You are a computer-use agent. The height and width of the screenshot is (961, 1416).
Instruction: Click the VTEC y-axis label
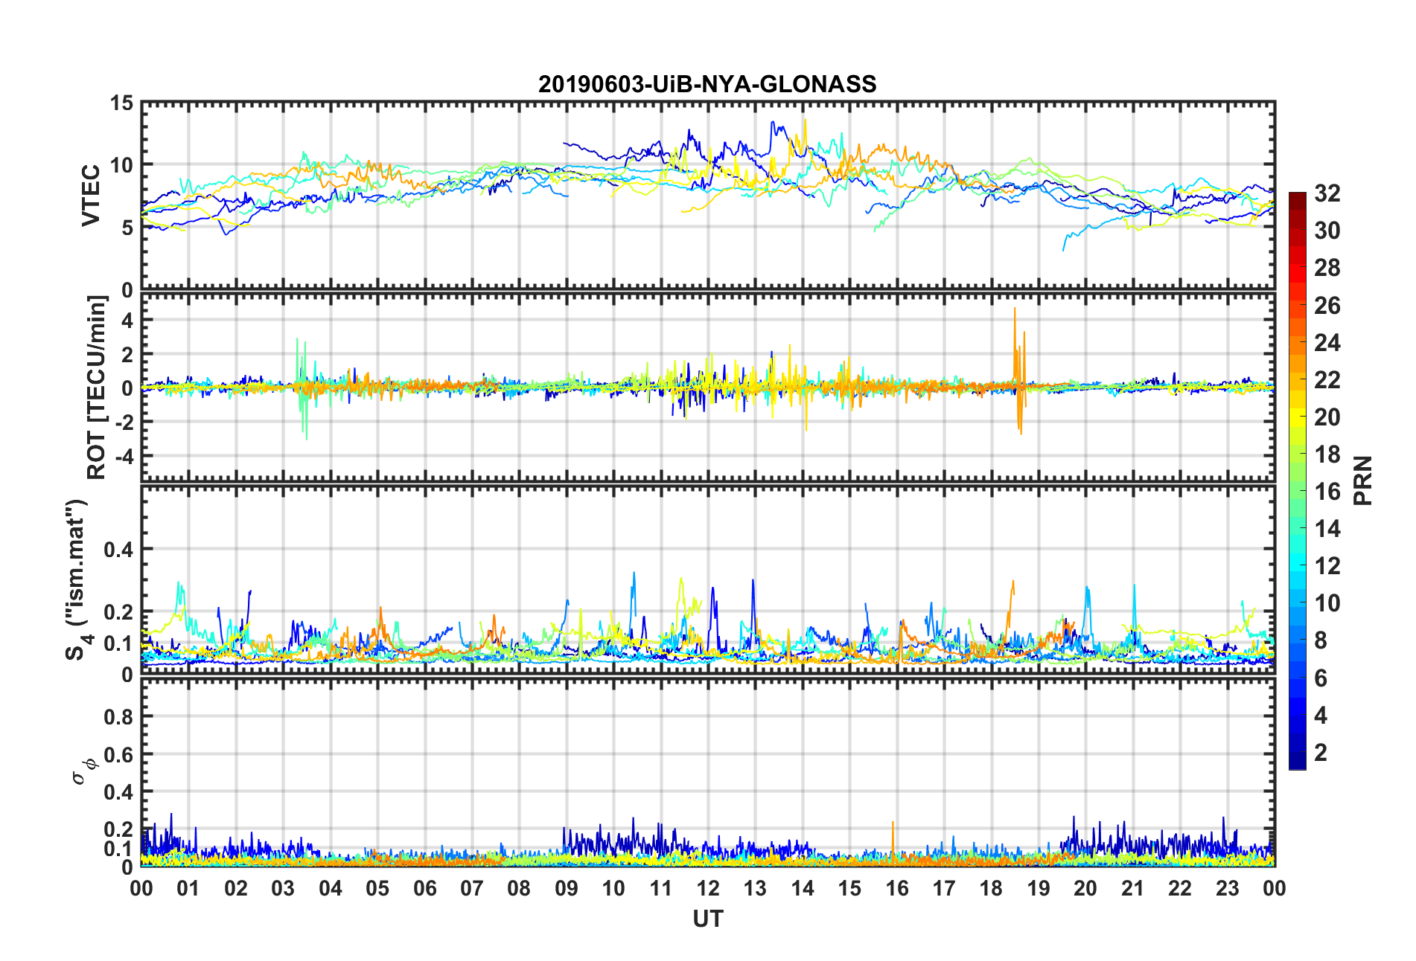coord(91,196)
